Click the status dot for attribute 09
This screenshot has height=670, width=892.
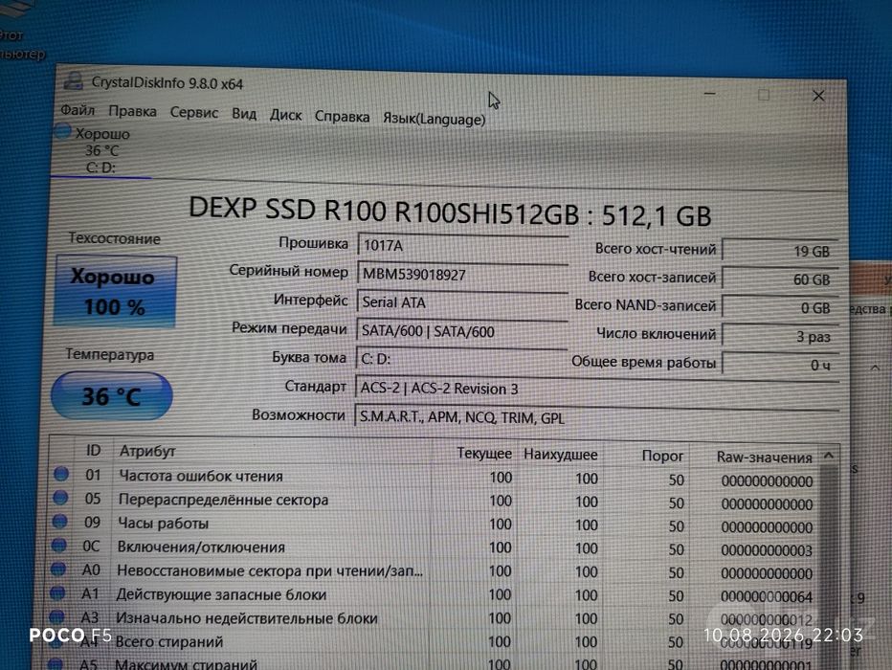tap(59, 521)
